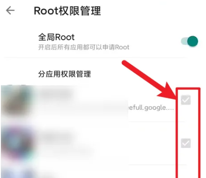Image resolution: width=206 pixels, height=178 pixels.
Task: Click the red highlight box's top edge
Action: point(188,89)
